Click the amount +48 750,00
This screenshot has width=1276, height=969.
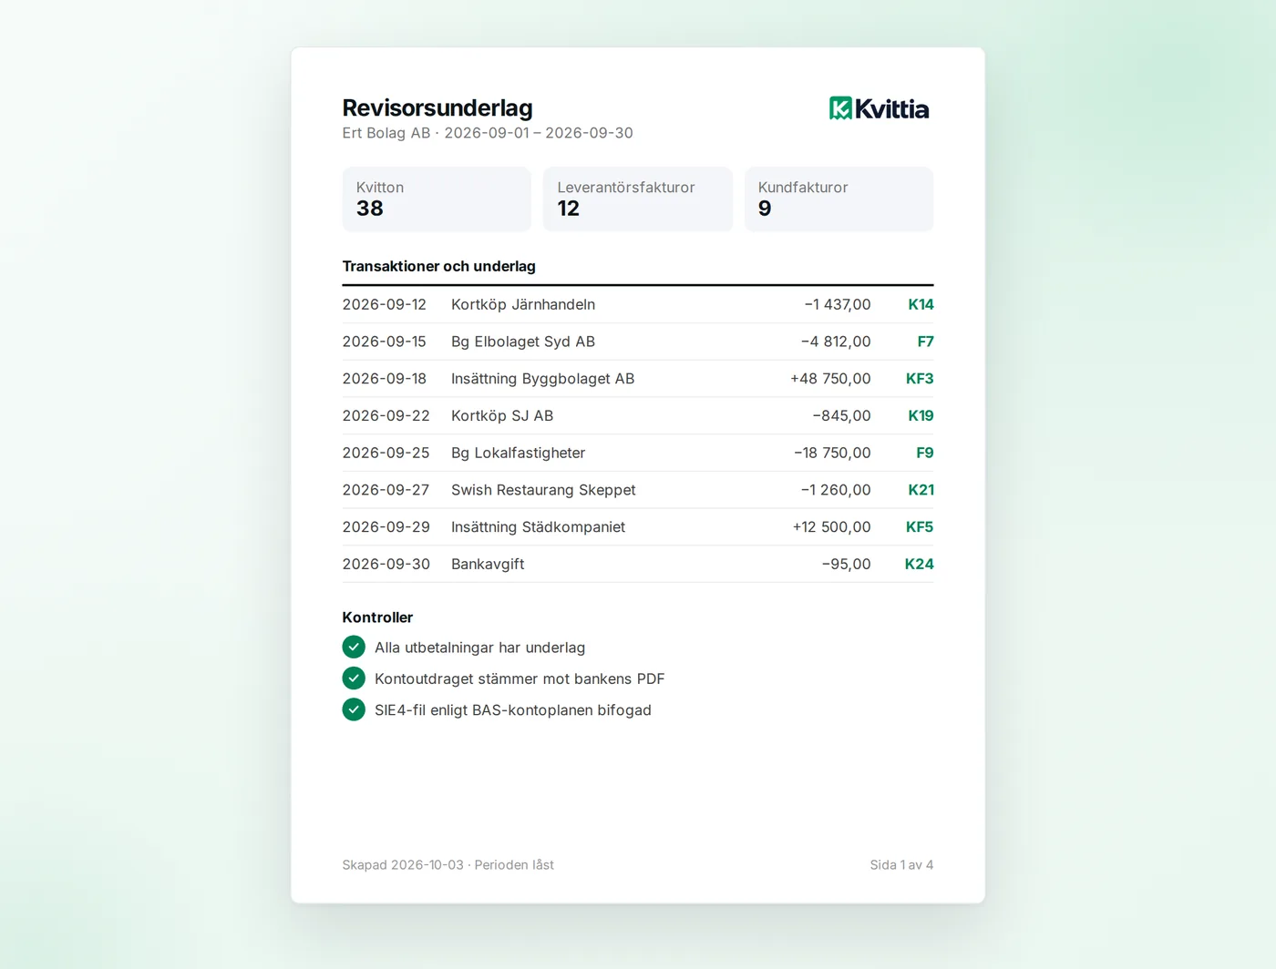tap(830, 378)
